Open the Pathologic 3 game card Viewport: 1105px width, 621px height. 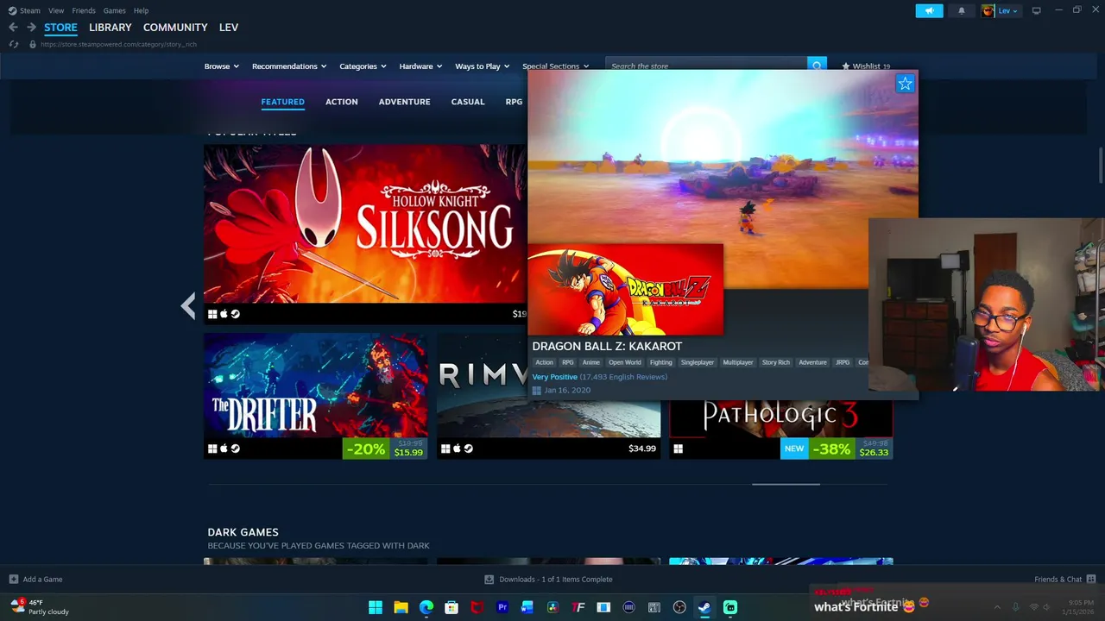click(x=780, y=430)
